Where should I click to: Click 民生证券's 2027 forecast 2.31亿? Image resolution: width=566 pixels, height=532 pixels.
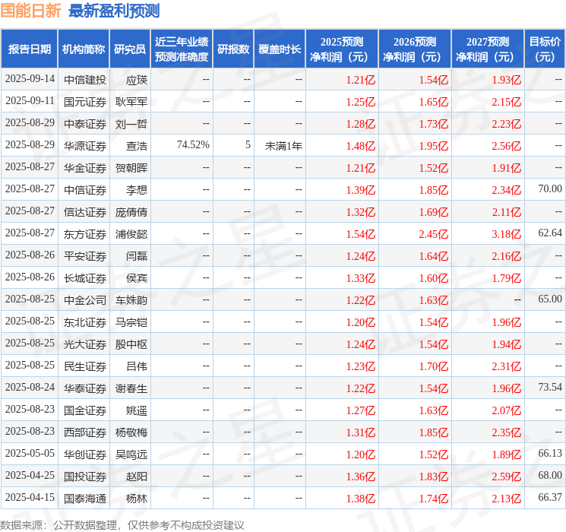[507, 366]
